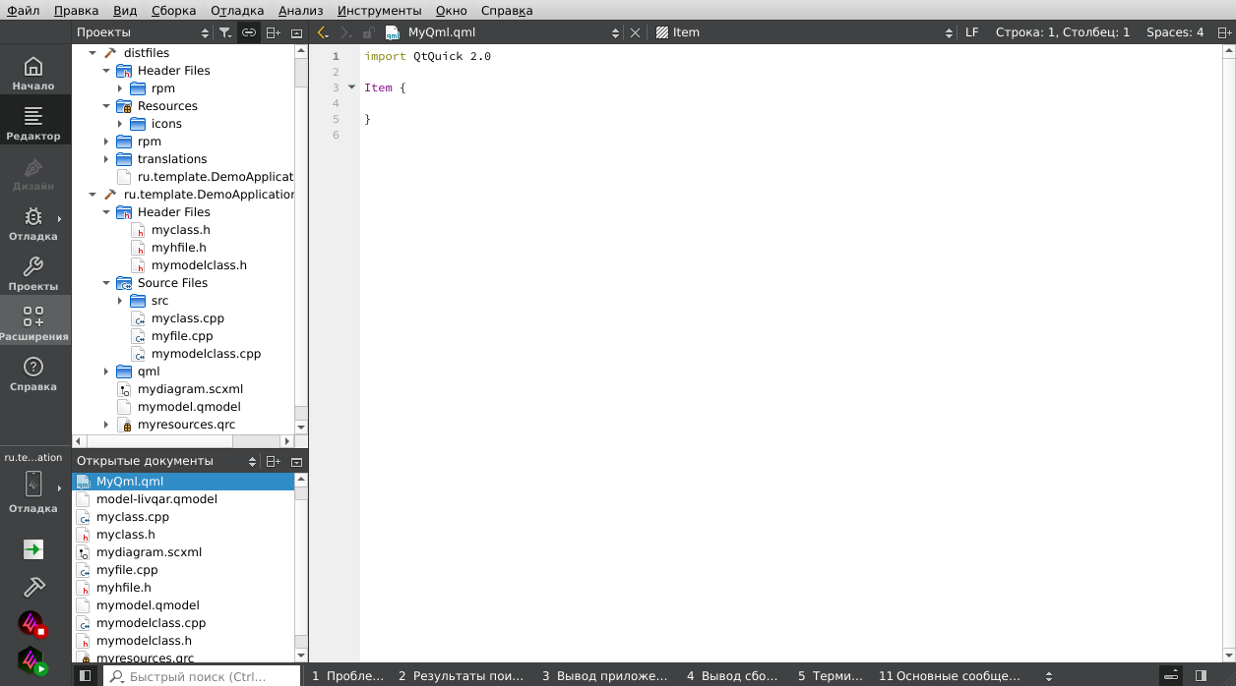This screenshot has height=686, width=1236.
Task: Toggle the right sidebar visibility button
Action: point(1201,676)
